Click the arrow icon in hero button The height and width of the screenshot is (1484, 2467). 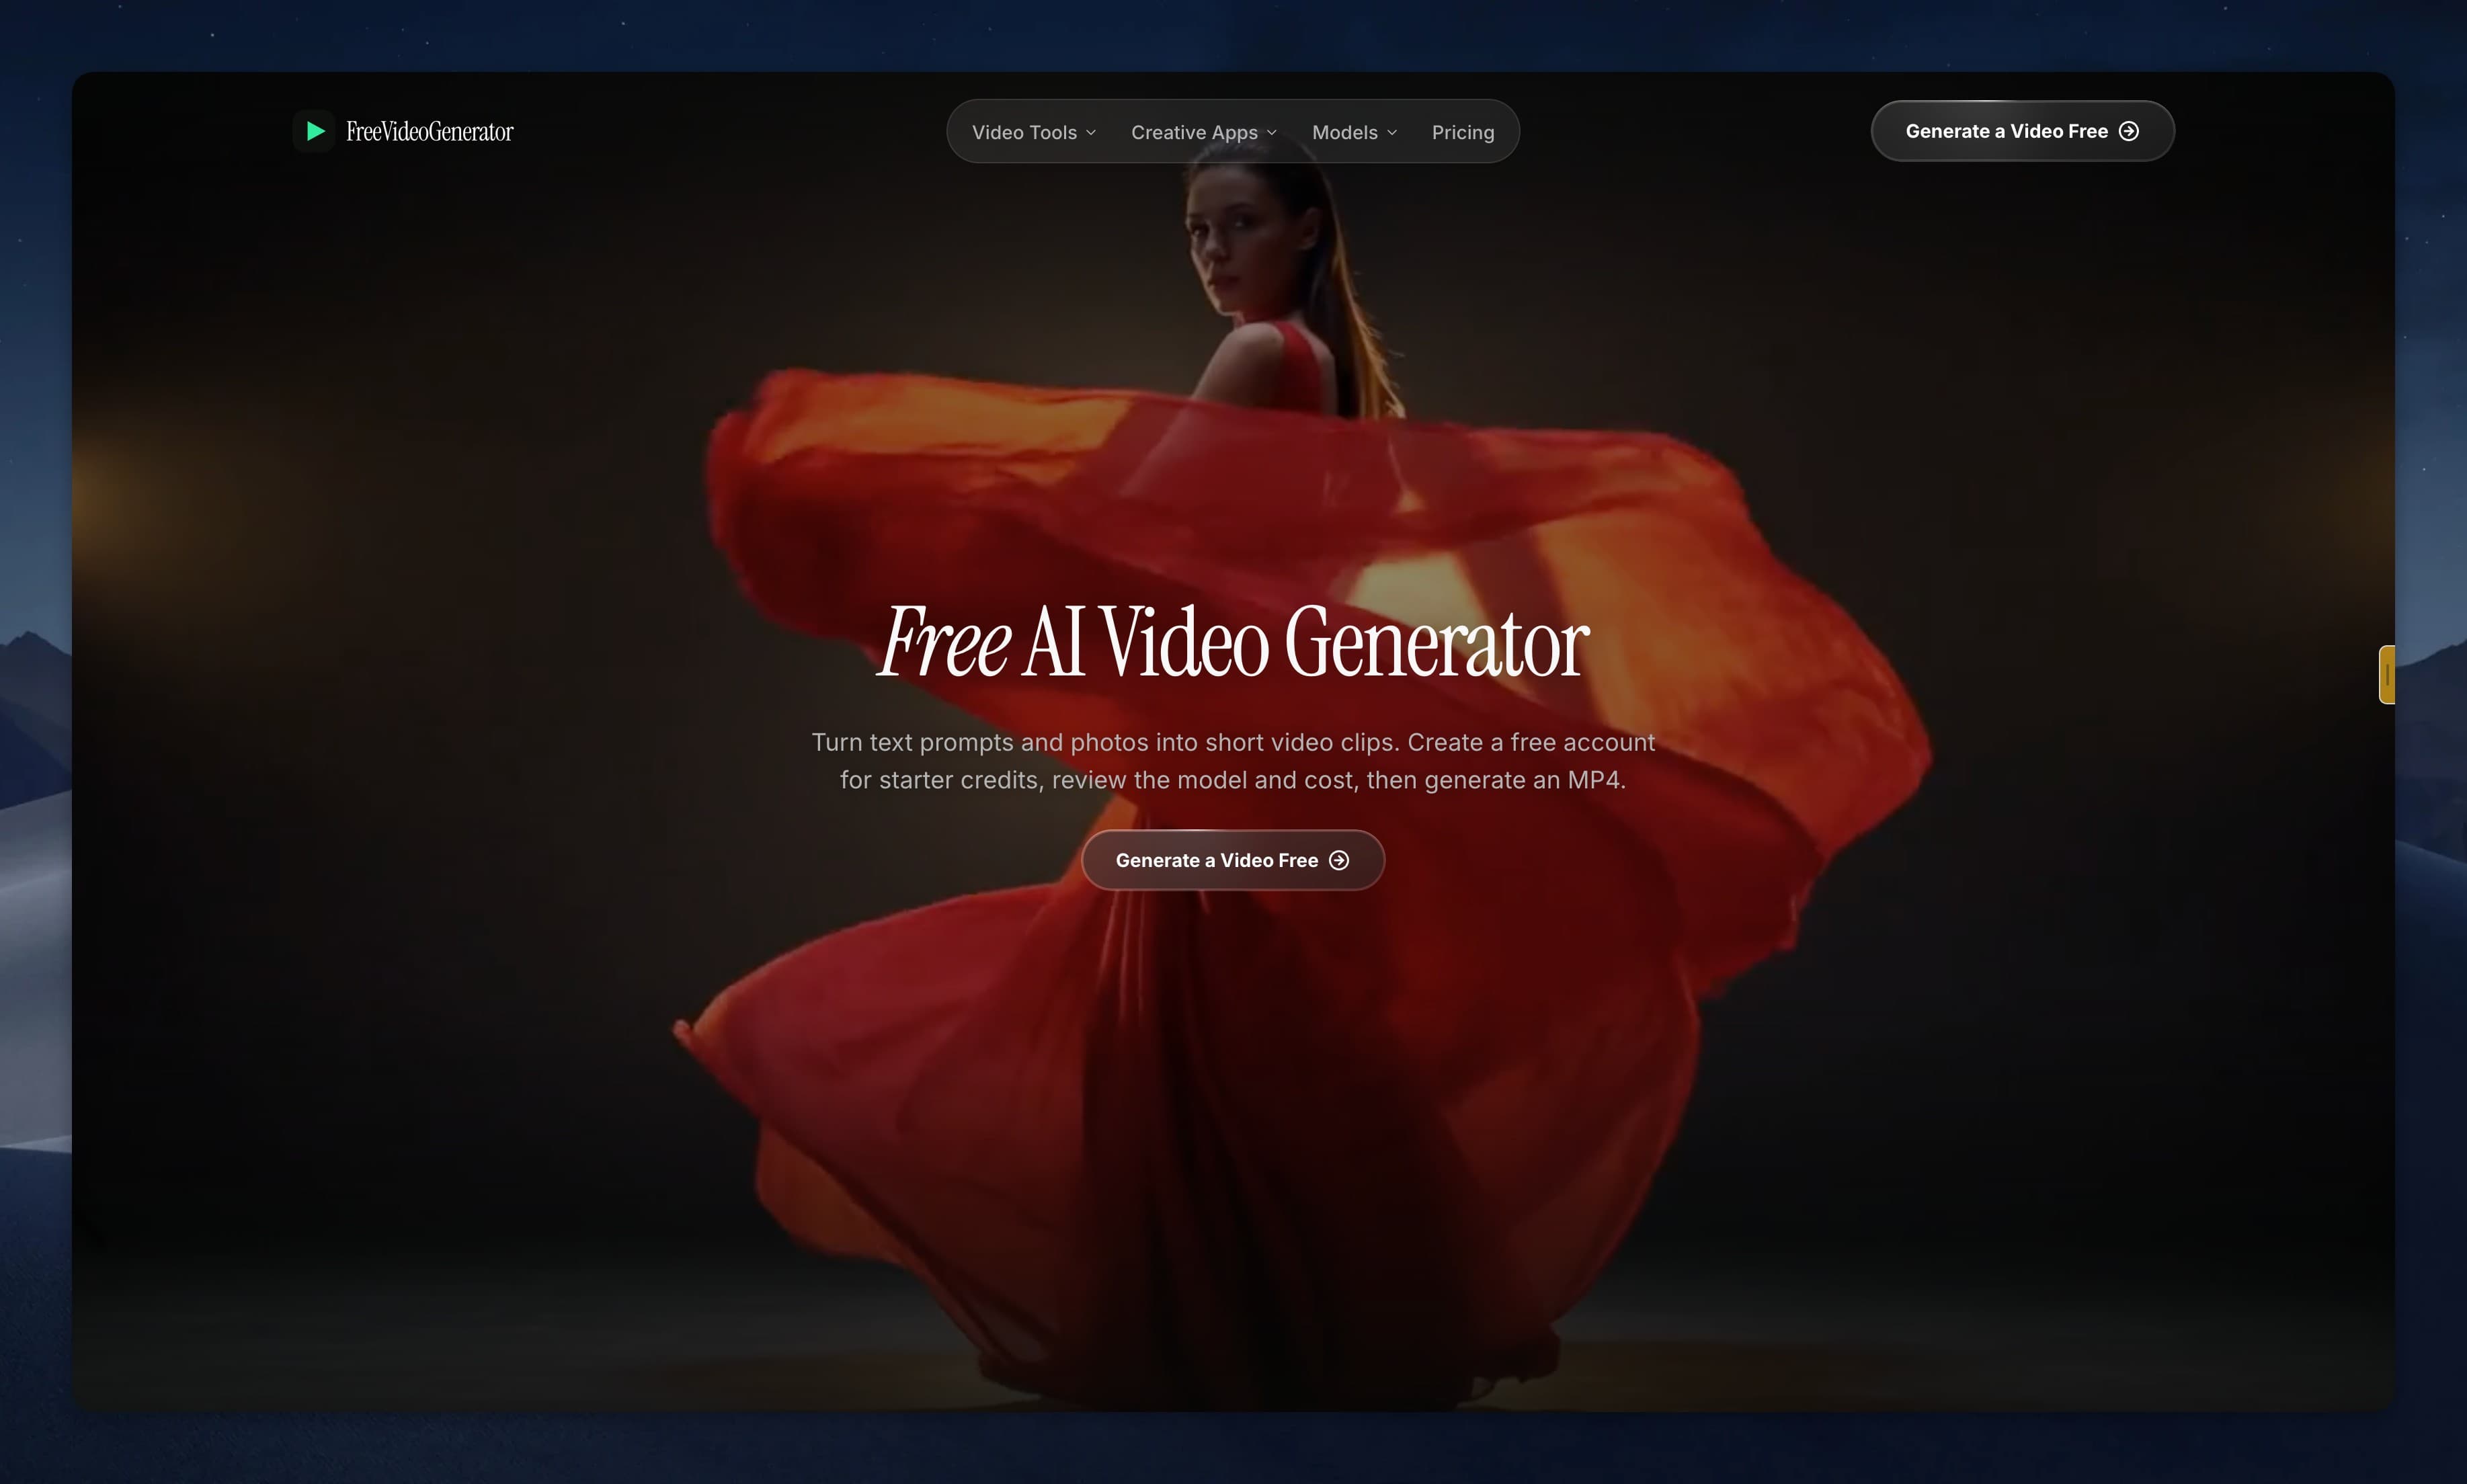pos(1339,860)
